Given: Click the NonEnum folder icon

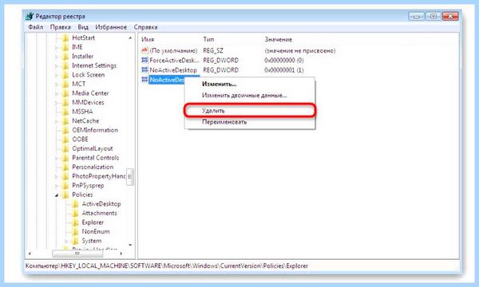Looking at the screenshot, I should click(75, 232).
